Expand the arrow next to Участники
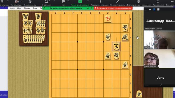Image resolution: width=175 pixels, height=98 pixels. pos(54,1)
